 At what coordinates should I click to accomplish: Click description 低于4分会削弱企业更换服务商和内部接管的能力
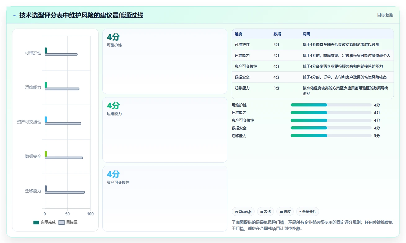click(x=343, y=66)
